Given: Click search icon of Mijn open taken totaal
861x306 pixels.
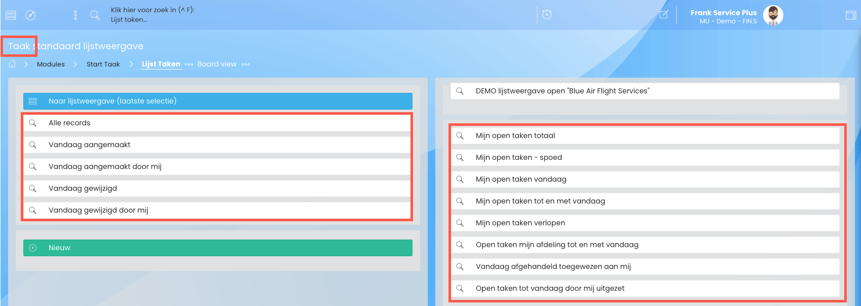Looking at the screenshot, I should coord(460,135).
